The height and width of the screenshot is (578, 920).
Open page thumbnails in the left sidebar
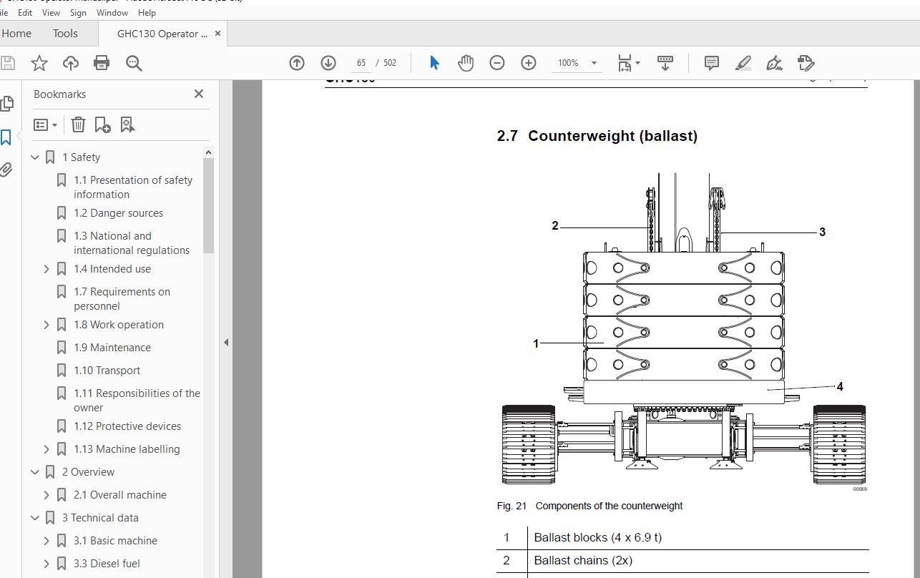6,104
